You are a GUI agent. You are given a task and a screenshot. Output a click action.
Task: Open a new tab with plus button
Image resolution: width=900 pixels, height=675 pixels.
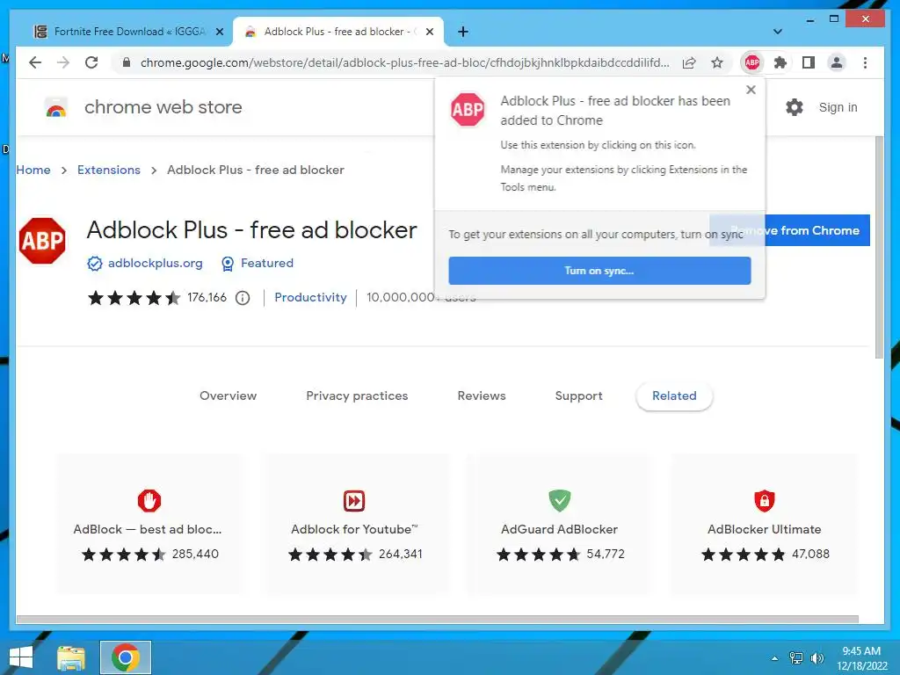coord(463,32)
